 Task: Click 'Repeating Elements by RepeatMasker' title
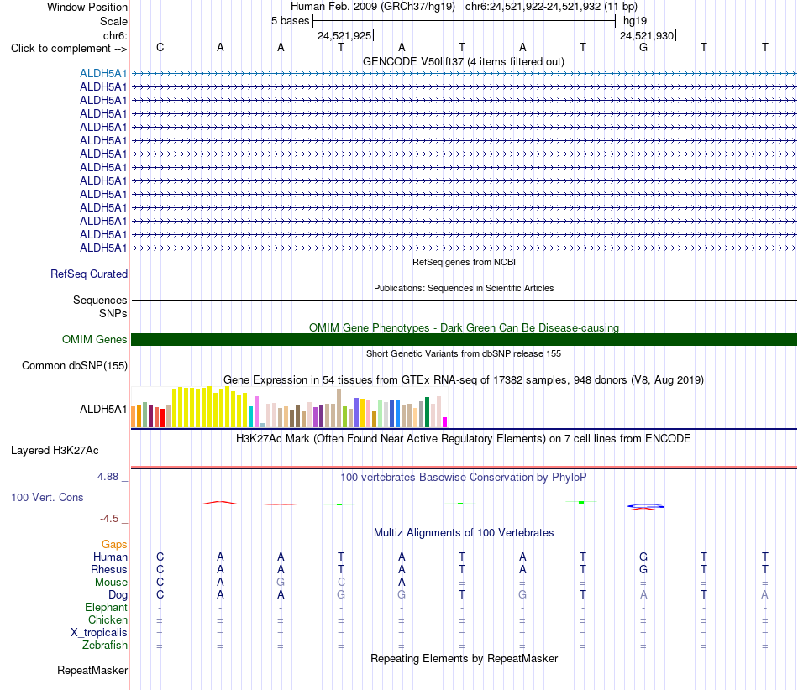464,659
